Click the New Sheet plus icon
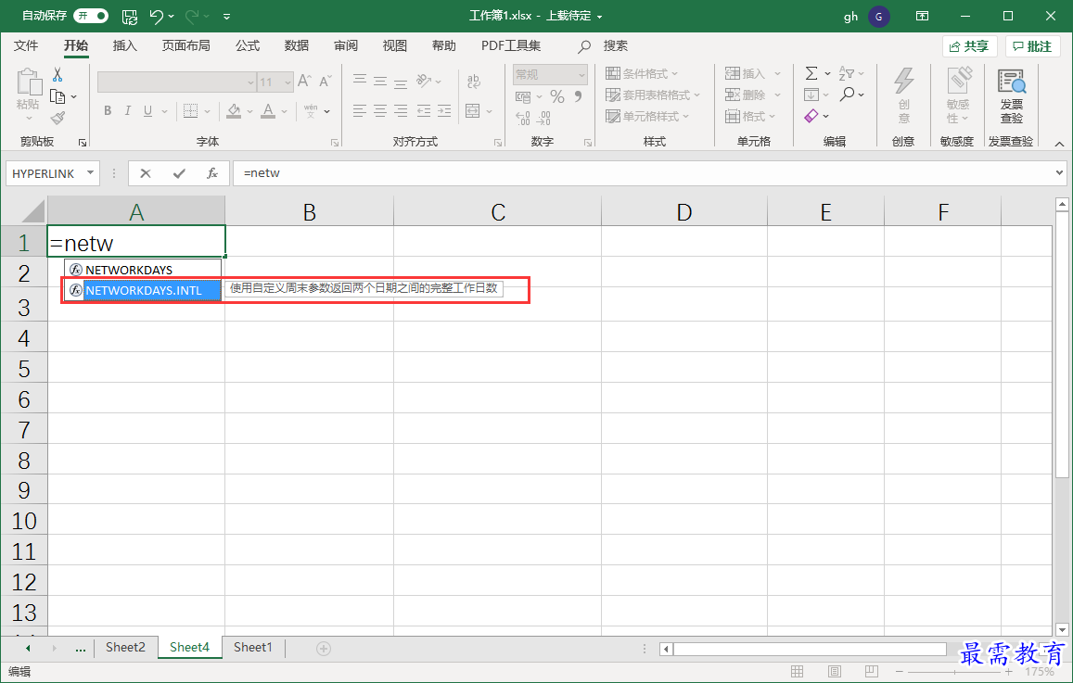1073x683 pixels. [324, 648]
